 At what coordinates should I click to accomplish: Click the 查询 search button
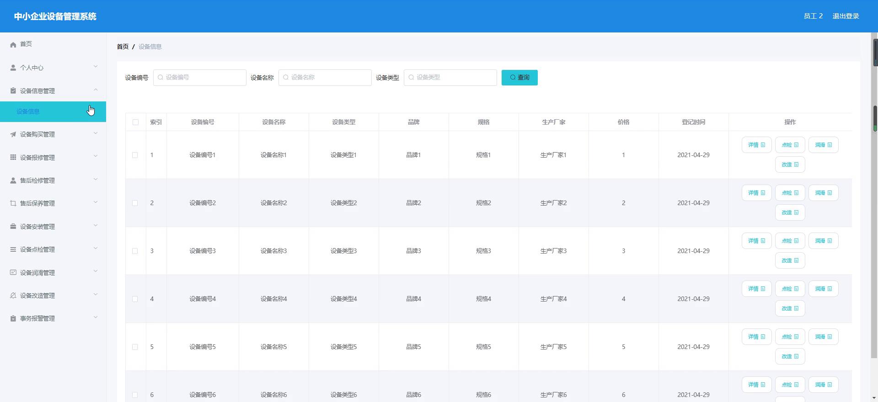coord(519,78)
